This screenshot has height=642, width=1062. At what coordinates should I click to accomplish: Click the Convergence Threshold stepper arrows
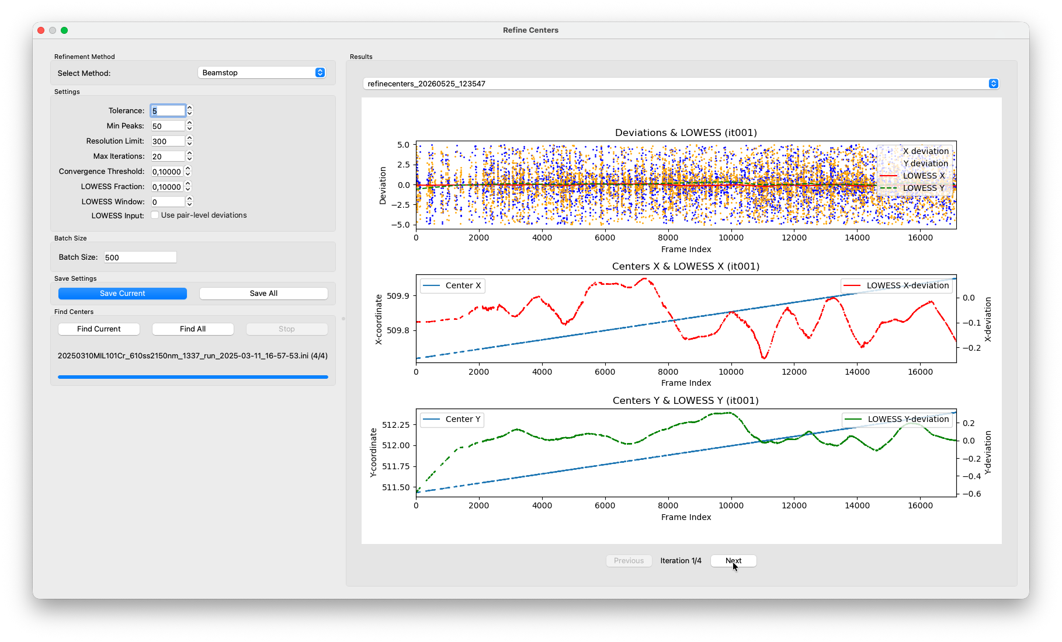(x=188, y=171)
